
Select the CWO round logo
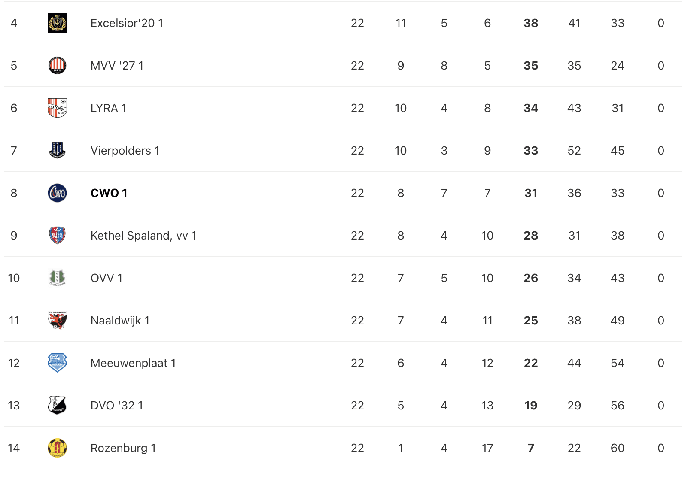[57, 193]
